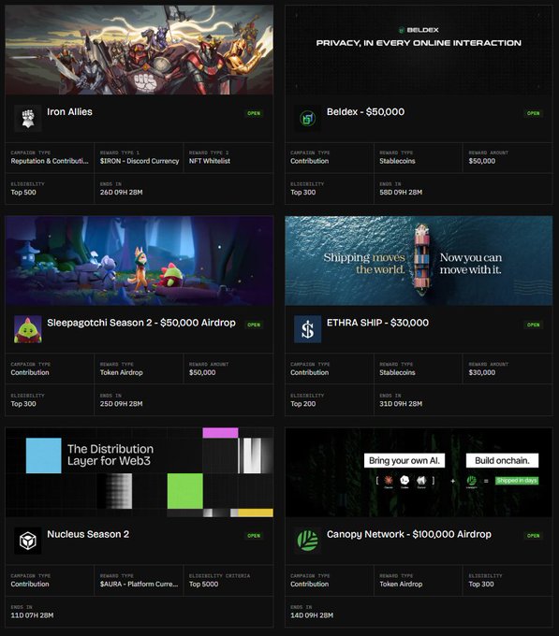Click the Sleepagotchi character avatar icon

[27, 329]
